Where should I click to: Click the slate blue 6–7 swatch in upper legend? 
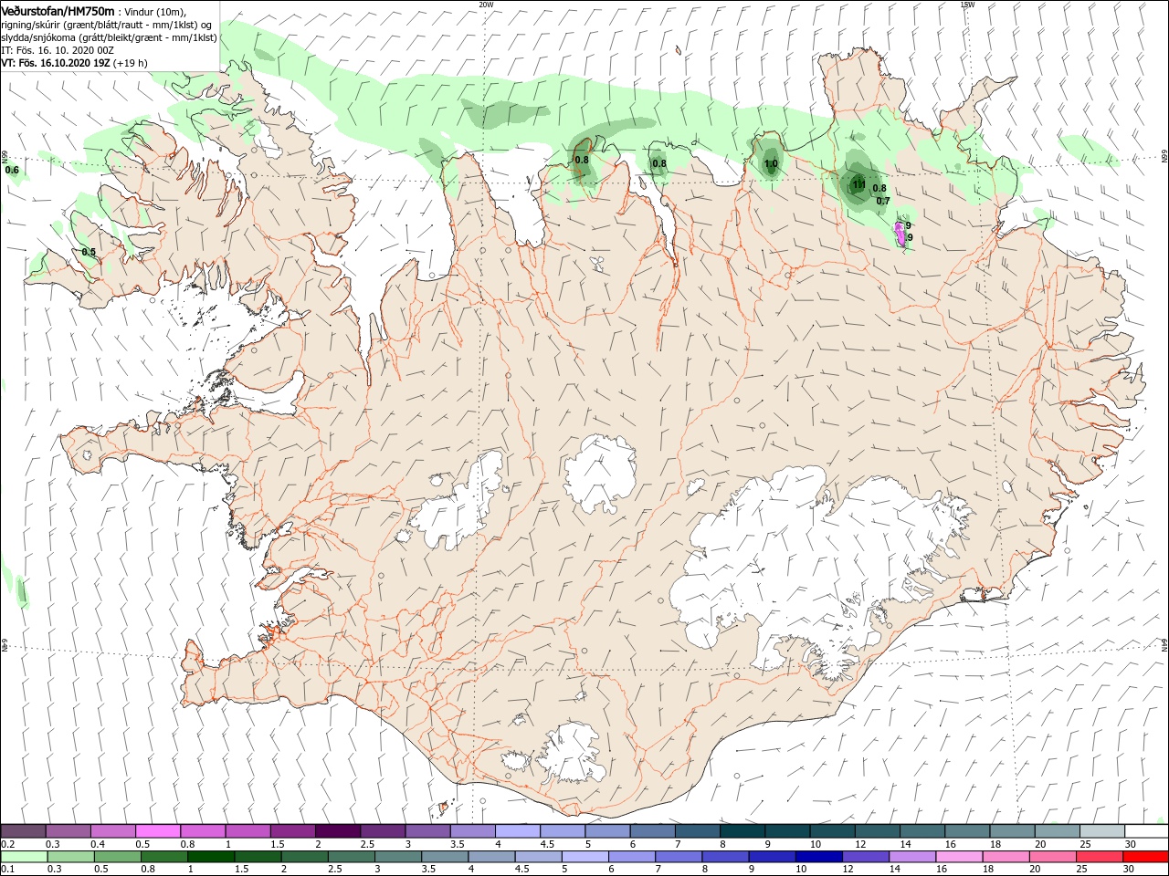653,831
